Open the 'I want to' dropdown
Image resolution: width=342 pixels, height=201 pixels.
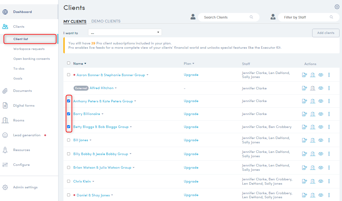point(125,32)
